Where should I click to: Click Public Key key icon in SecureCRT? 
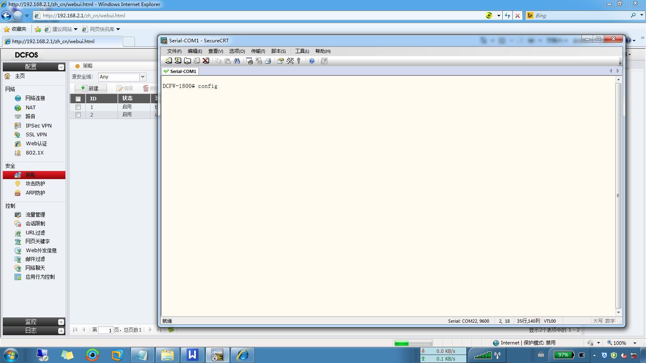299,61
